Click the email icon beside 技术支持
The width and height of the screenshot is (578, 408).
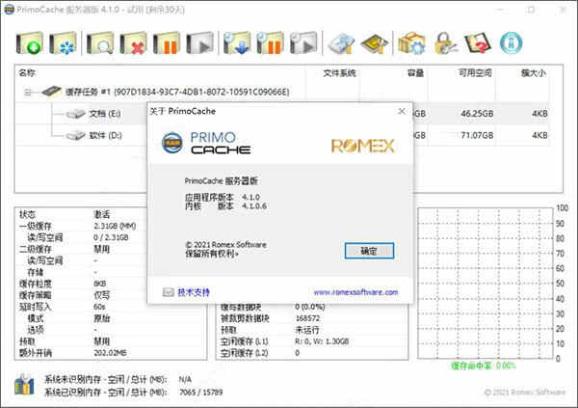point(168,292)
